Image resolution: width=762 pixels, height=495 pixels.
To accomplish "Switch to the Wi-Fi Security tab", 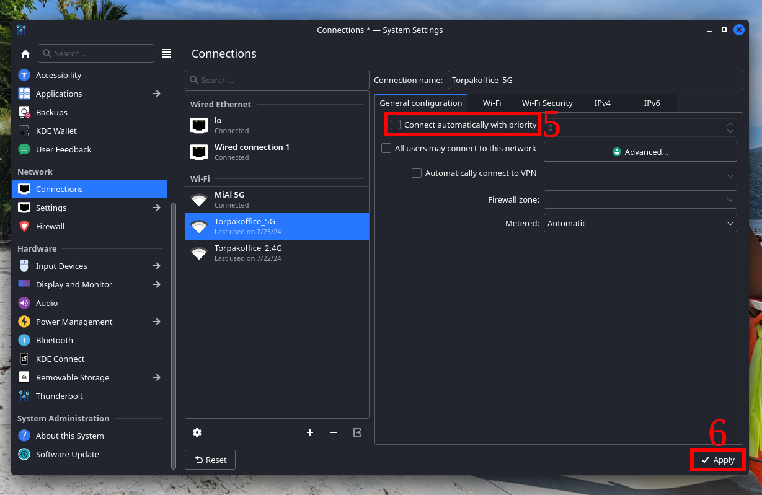I will [x=547, y=103].
